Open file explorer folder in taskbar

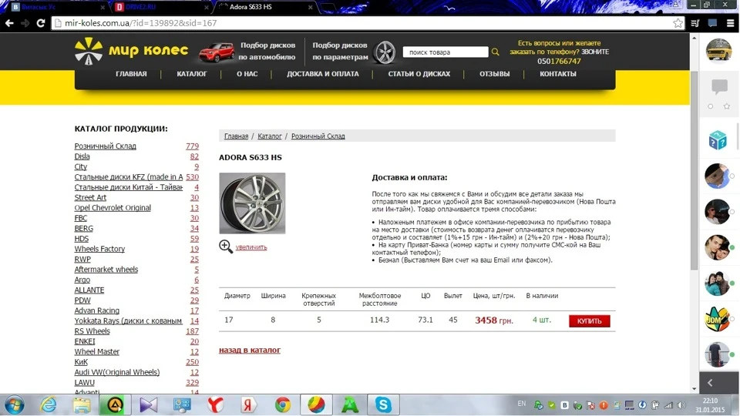click(x=82, y=405)
